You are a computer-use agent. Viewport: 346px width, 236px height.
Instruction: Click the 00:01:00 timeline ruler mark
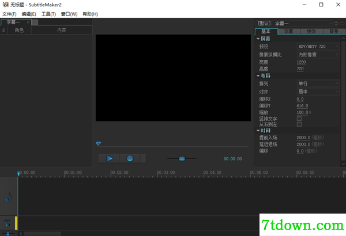tap(73, 173)
